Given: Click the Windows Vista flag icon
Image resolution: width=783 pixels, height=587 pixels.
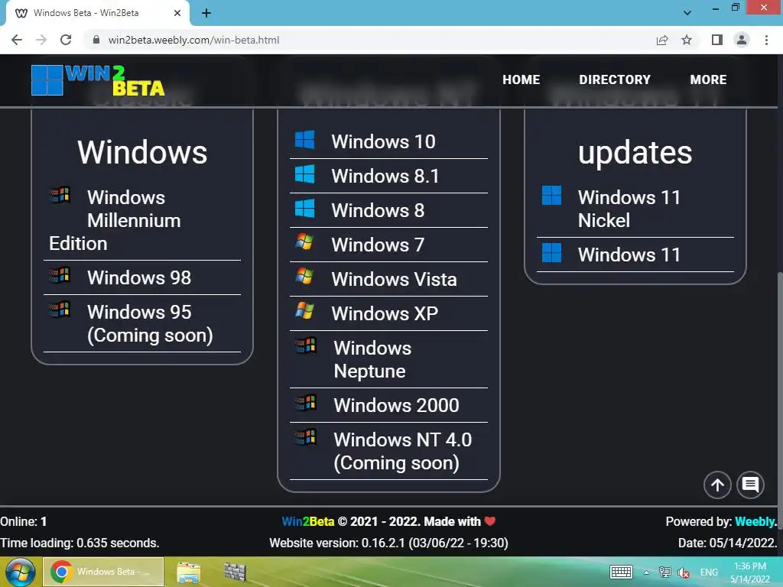Looking at the screenshot, I should 304,276.
